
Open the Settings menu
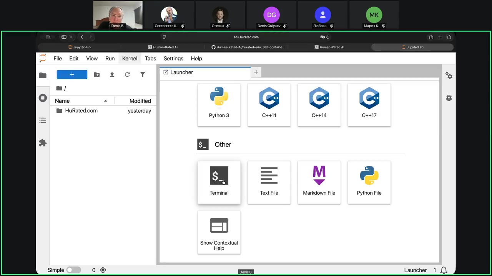173,58
